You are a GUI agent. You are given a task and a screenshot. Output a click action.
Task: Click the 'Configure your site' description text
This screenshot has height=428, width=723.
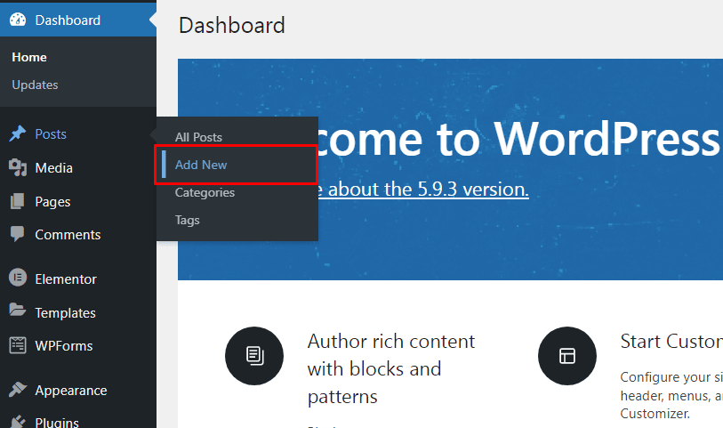671,395
